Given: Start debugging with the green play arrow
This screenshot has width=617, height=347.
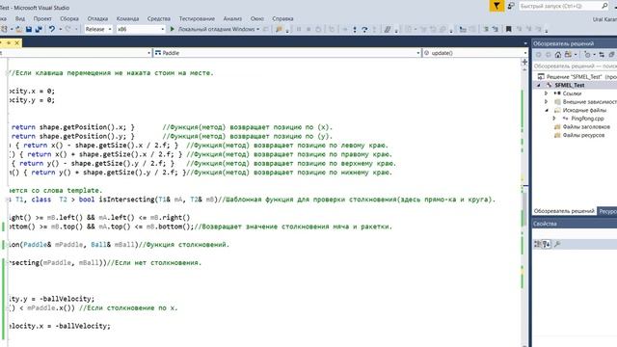Looking at the screenshot, I should pos(172,29).
